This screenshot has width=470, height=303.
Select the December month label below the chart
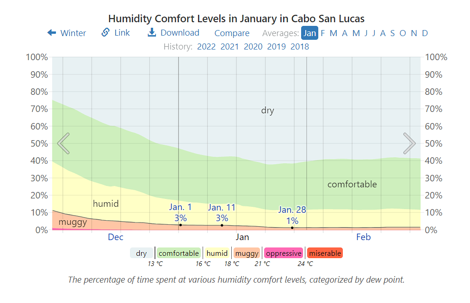click(116, 237)
